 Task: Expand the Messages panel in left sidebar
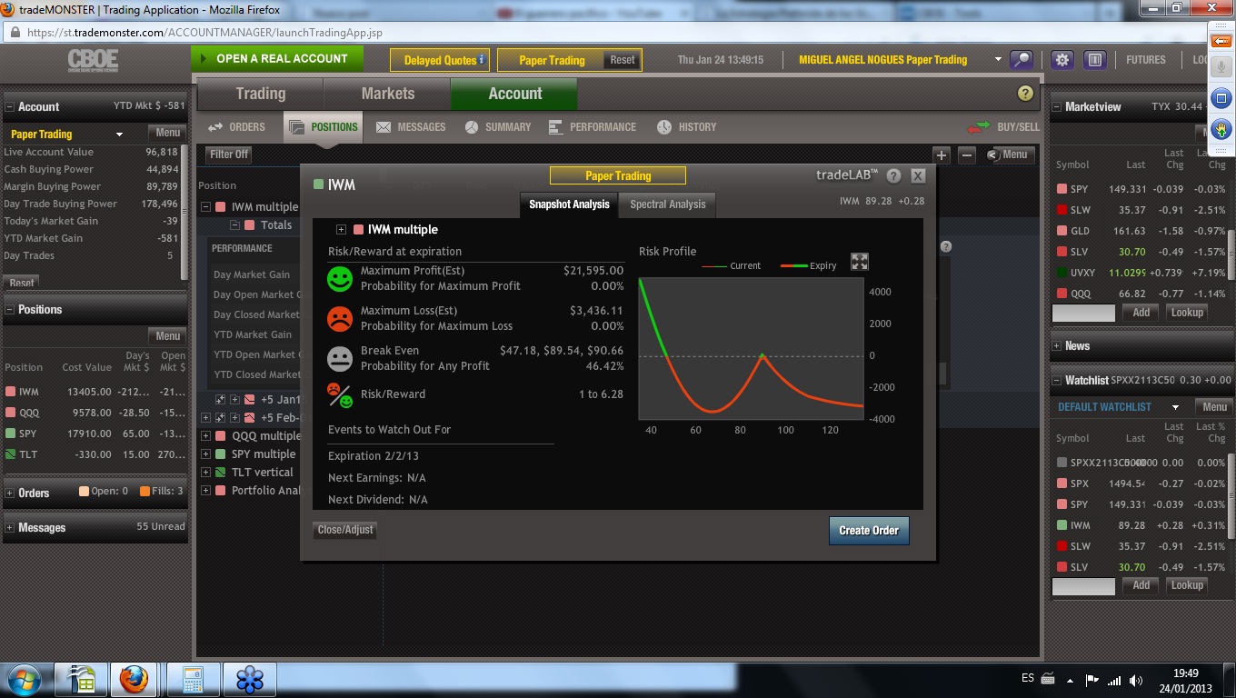coord(10,528)
